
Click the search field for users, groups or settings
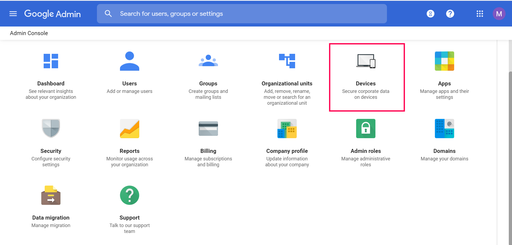[241, 14]
